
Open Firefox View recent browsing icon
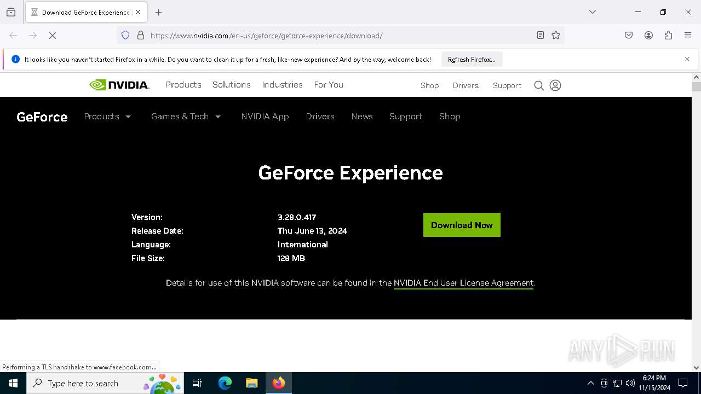coord(11,12)
